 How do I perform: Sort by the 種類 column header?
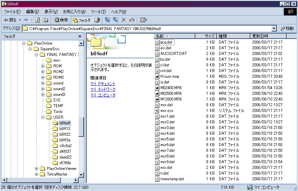pyautogui.click(x=233, y=36)
